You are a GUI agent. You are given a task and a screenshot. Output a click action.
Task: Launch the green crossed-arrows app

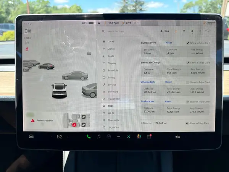pos(129,137)
